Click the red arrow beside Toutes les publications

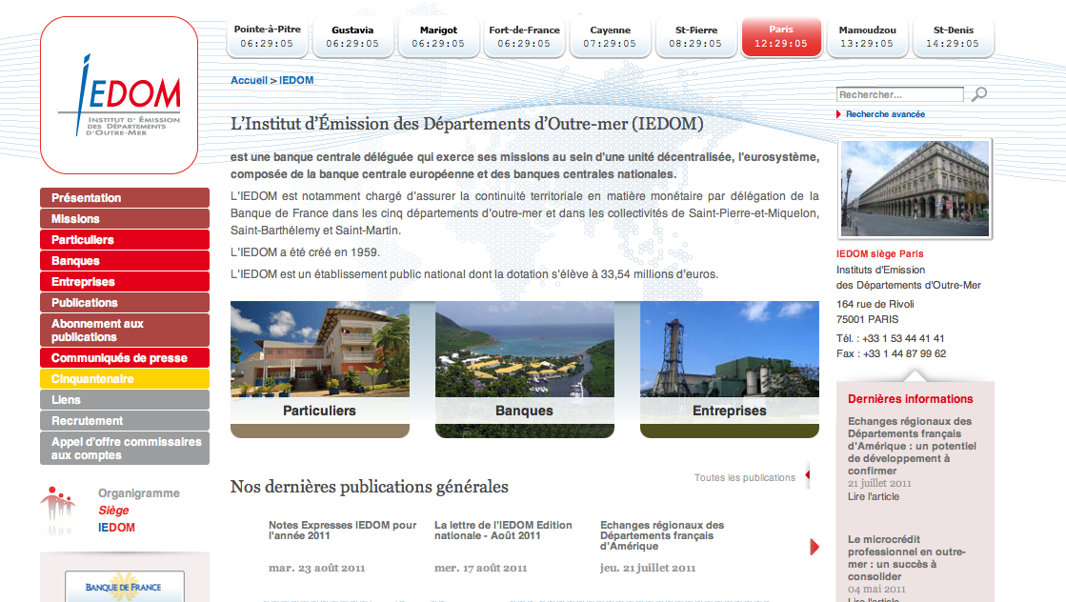click(x=807, y=475)
